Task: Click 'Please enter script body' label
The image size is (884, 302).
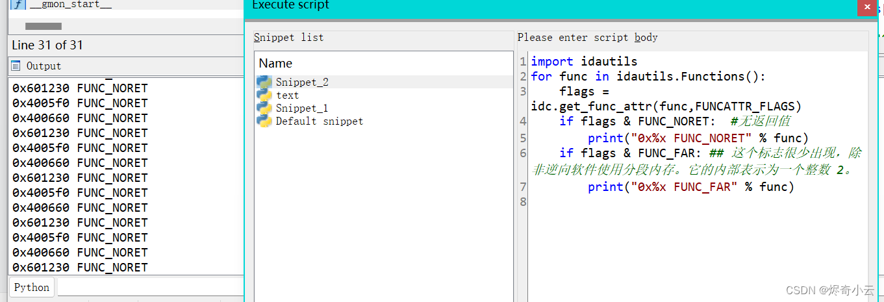Action: click(588, 38)
